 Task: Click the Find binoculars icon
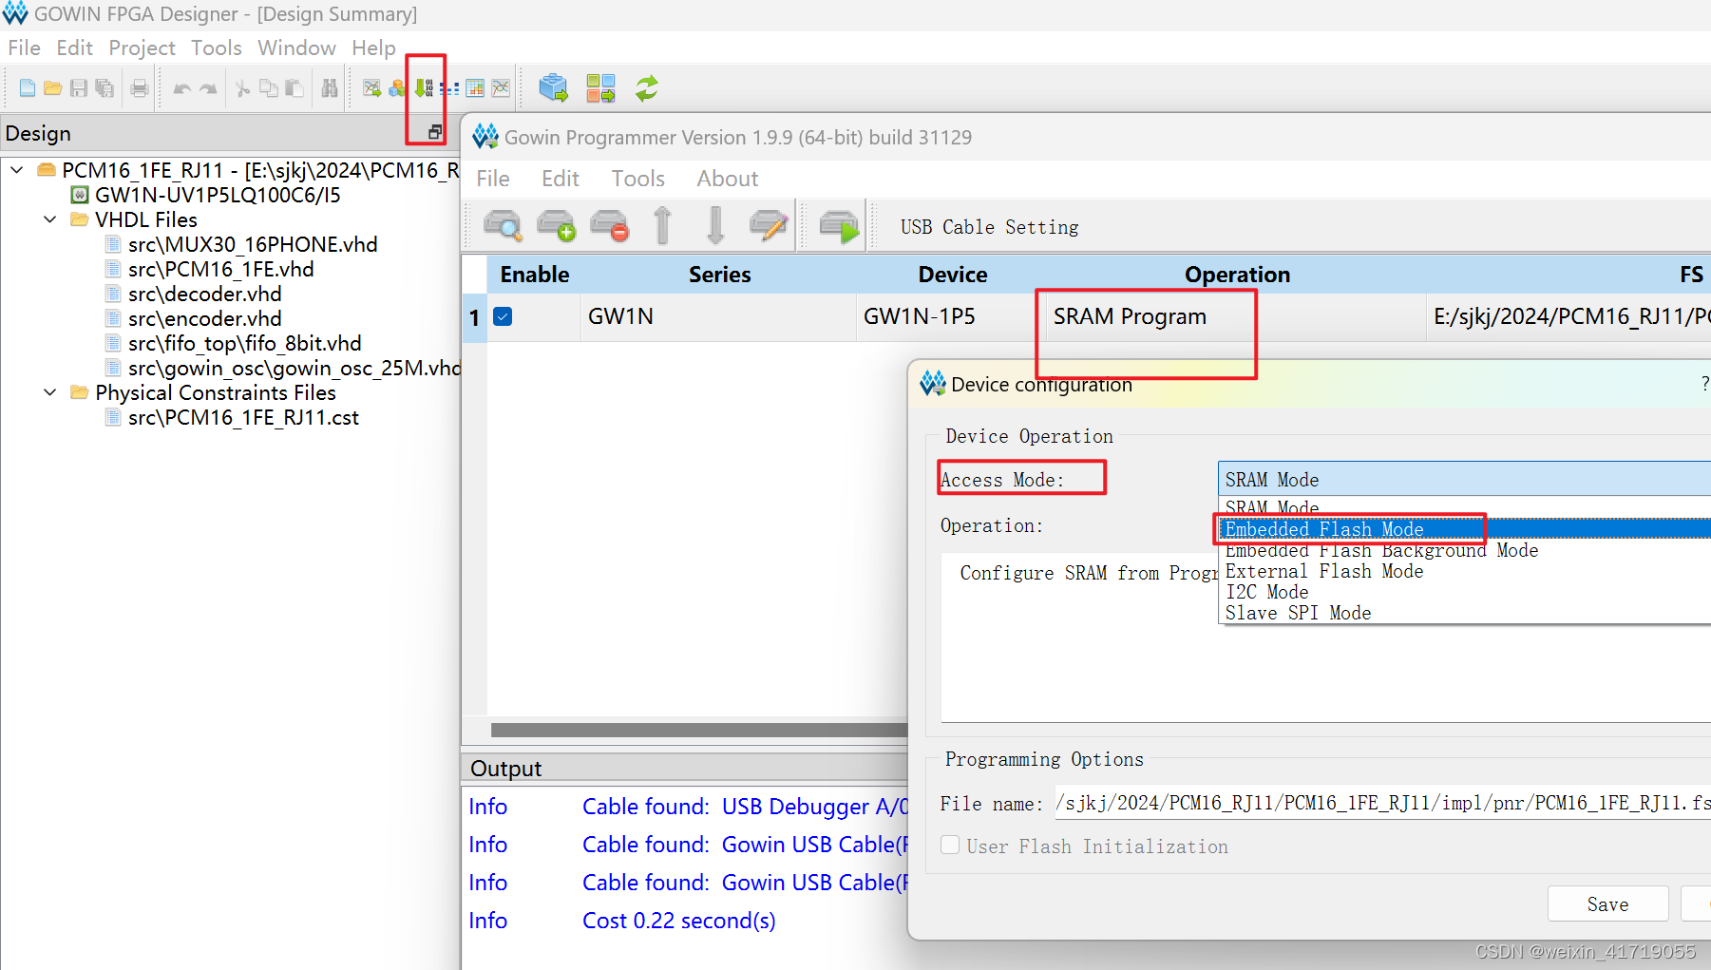click(330, 88)
